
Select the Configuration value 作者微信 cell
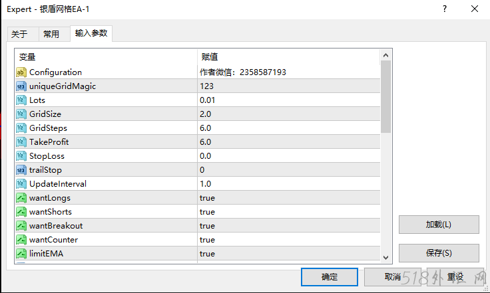pyautogui.click(x=289, y=72)
